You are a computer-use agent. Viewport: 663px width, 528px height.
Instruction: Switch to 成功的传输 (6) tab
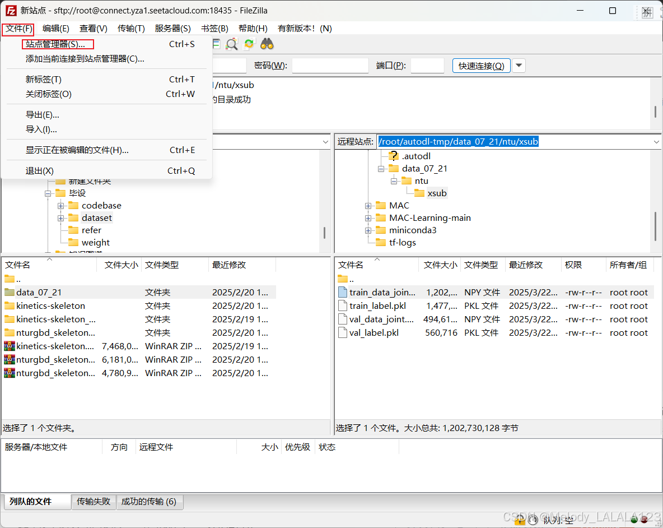[149, 501]
